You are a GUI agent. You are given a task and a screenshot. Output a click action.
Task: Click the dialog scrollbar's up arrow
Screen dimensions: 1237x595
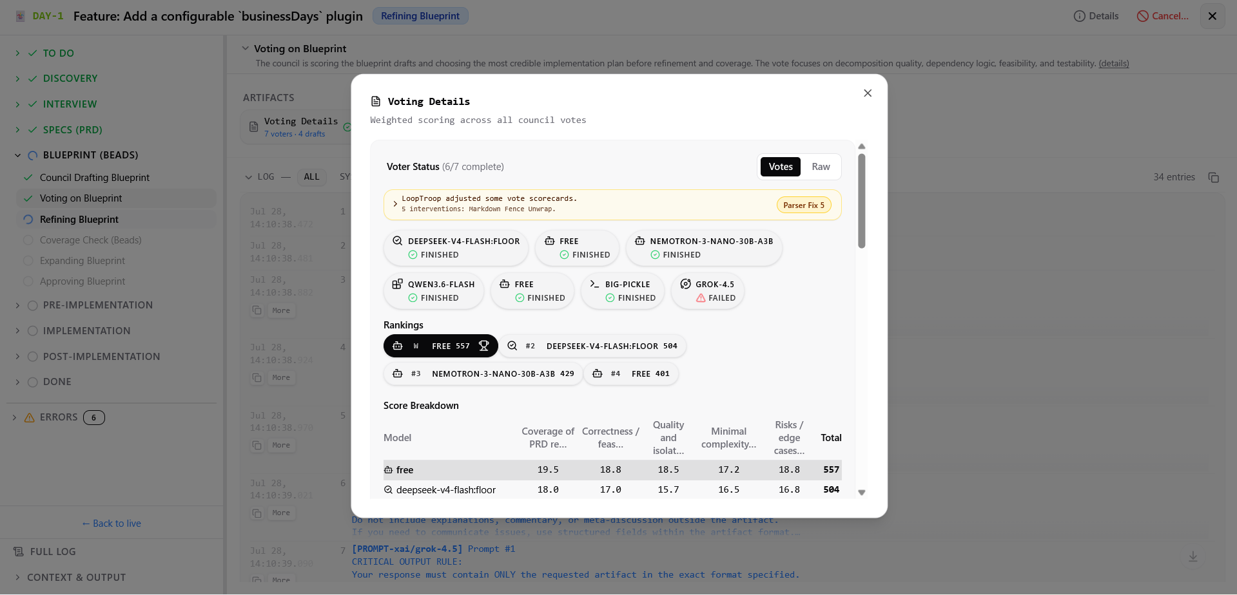pyautogui.click(x=861, y=146)
